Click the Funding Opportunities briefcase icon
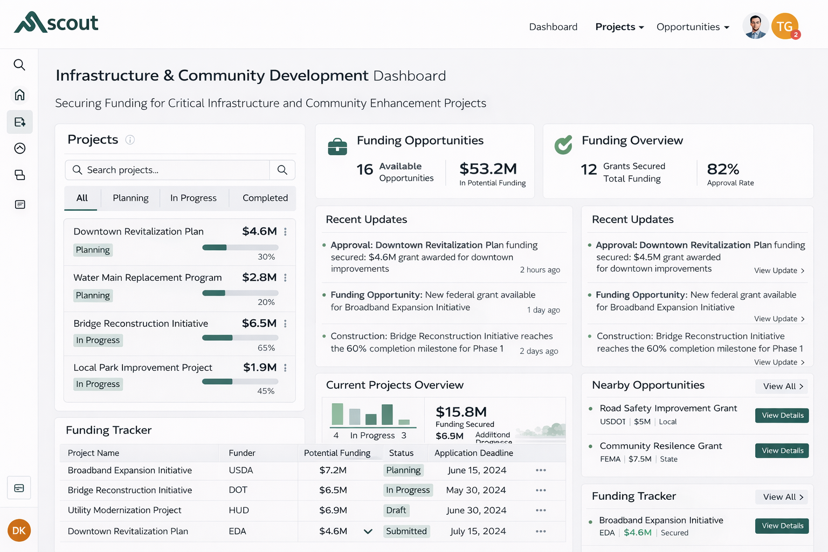The width and height of the screenshot is (828, 552). [337, 146]
